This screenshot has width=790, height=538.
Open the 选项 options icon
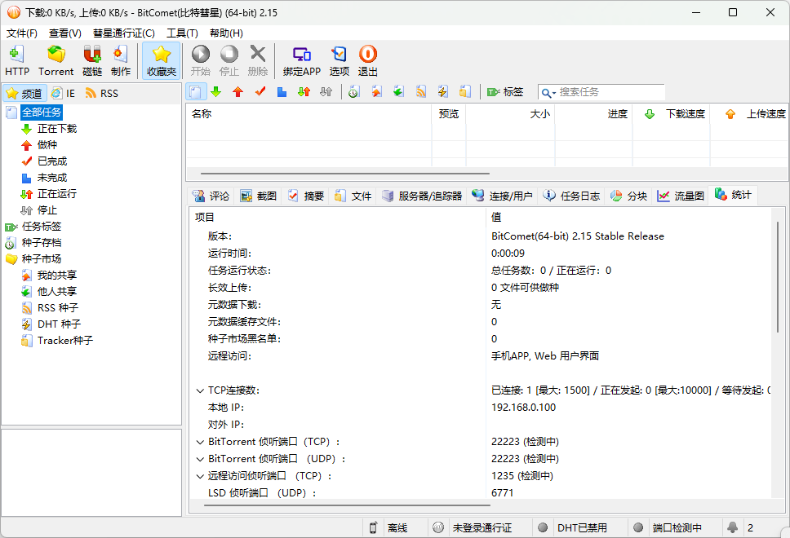(x=339, y=60)
